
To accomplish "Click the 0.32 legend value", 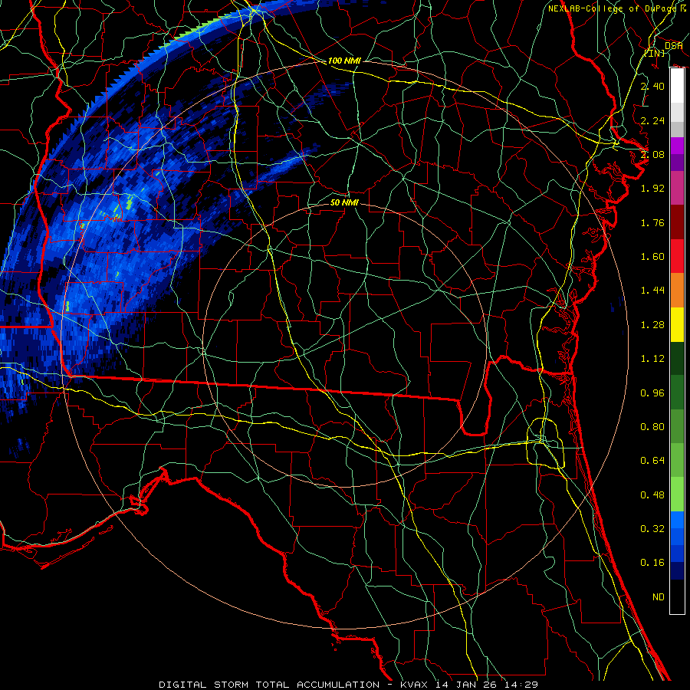I will 652,529.
